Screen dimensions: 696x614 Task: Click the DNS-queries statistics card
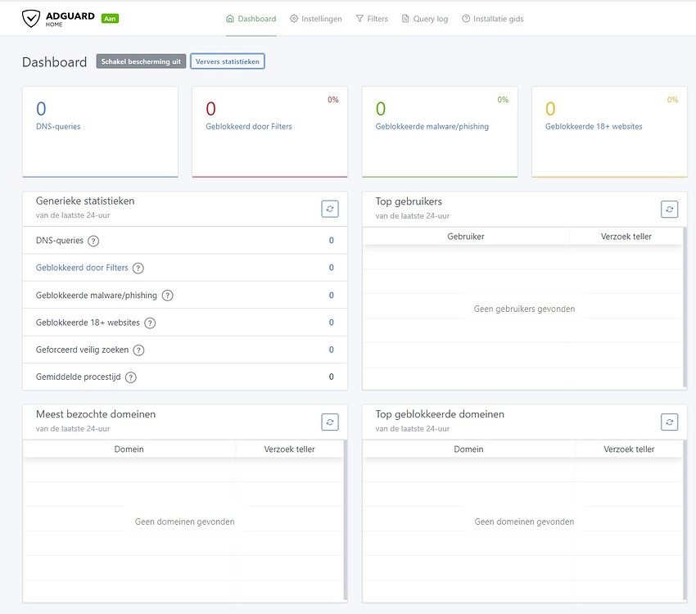(x=100, y=131)
